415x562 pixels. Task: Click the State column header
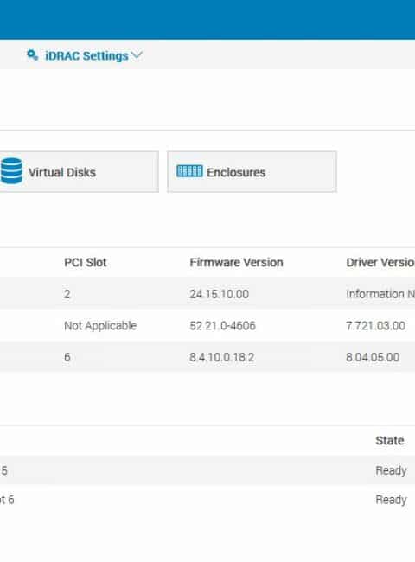(390, 440)
